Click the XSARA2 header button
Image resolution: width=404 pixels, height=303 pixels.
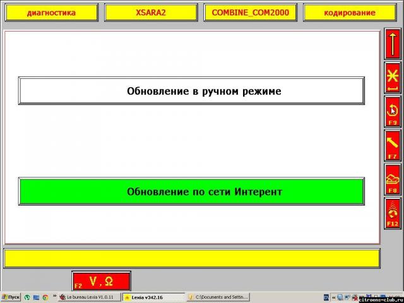pyautogui.click(x=151, y=13)
